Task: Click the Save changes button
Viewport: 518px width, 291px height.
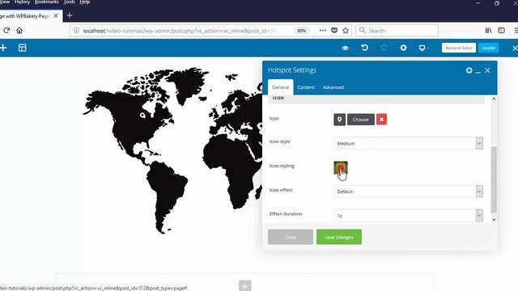Action: pyautogui.click(x=339, y=237)
